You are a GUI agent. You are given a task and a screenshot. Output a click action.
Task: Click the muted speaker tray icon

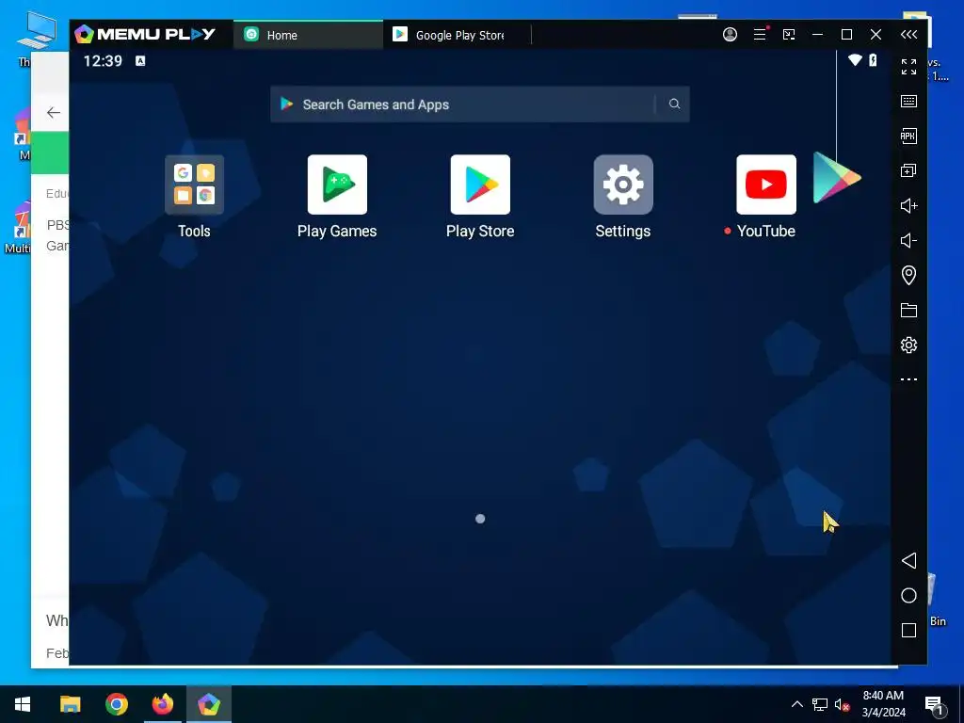[x=842, y=704]
